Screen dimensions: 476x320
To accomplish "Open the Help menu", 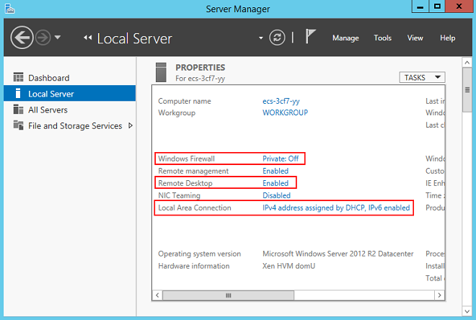I will coord(447,38).
